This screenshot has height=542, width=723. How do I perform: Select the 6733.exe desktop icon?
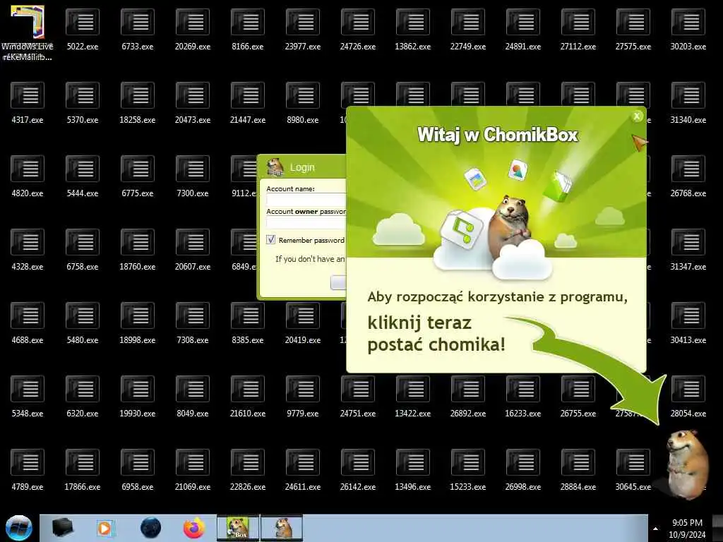pyautogui.click(x=138, y=30)
